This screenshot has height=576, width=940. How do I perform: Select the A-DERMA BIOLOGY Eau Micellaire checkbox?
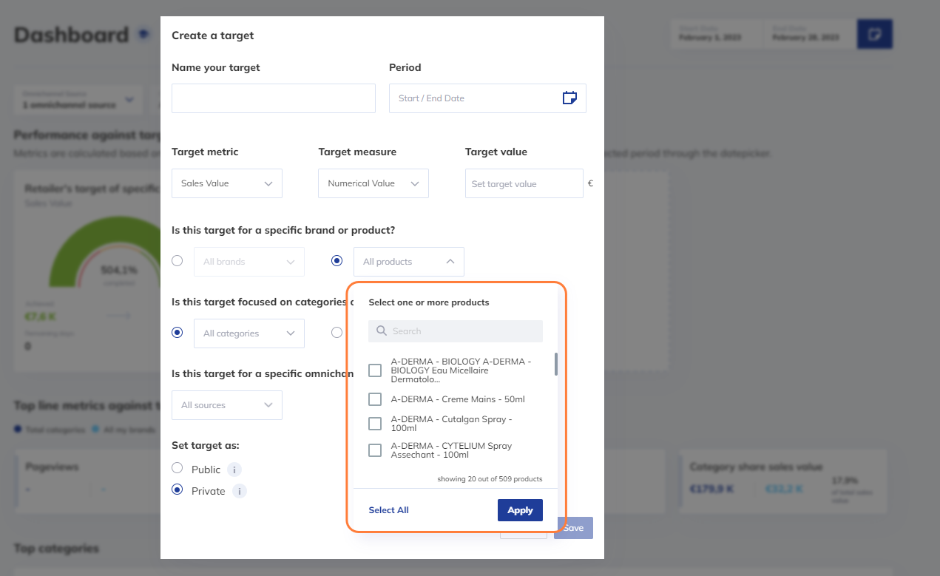click(375, 370)
